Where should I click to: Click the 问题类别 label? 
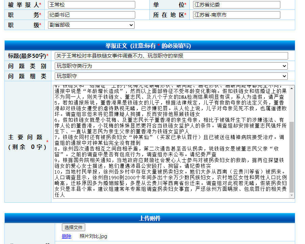[27, 66]
